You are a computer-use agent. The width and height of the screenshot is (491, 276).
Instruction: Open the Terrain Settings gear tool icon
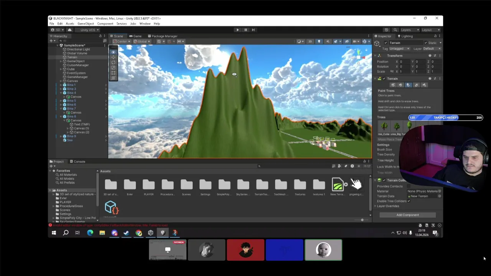click(x=424, y=85)
